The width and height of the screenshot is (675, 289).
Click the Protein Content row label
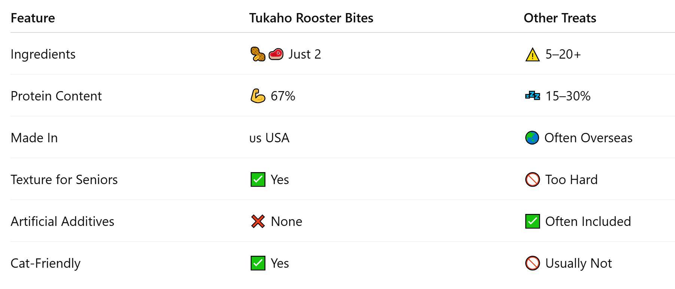[x=56, y=96]
